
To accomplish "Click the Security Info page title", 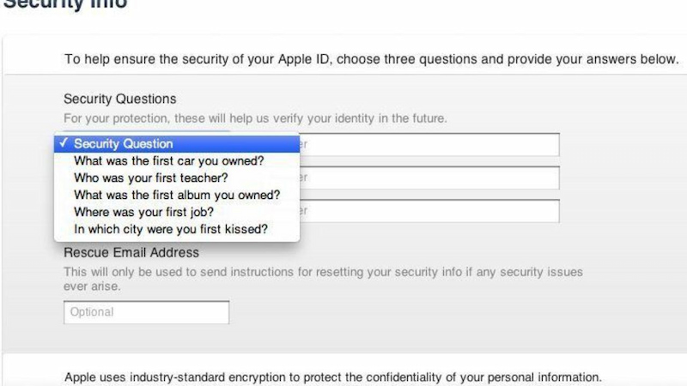I will (64, 4).
